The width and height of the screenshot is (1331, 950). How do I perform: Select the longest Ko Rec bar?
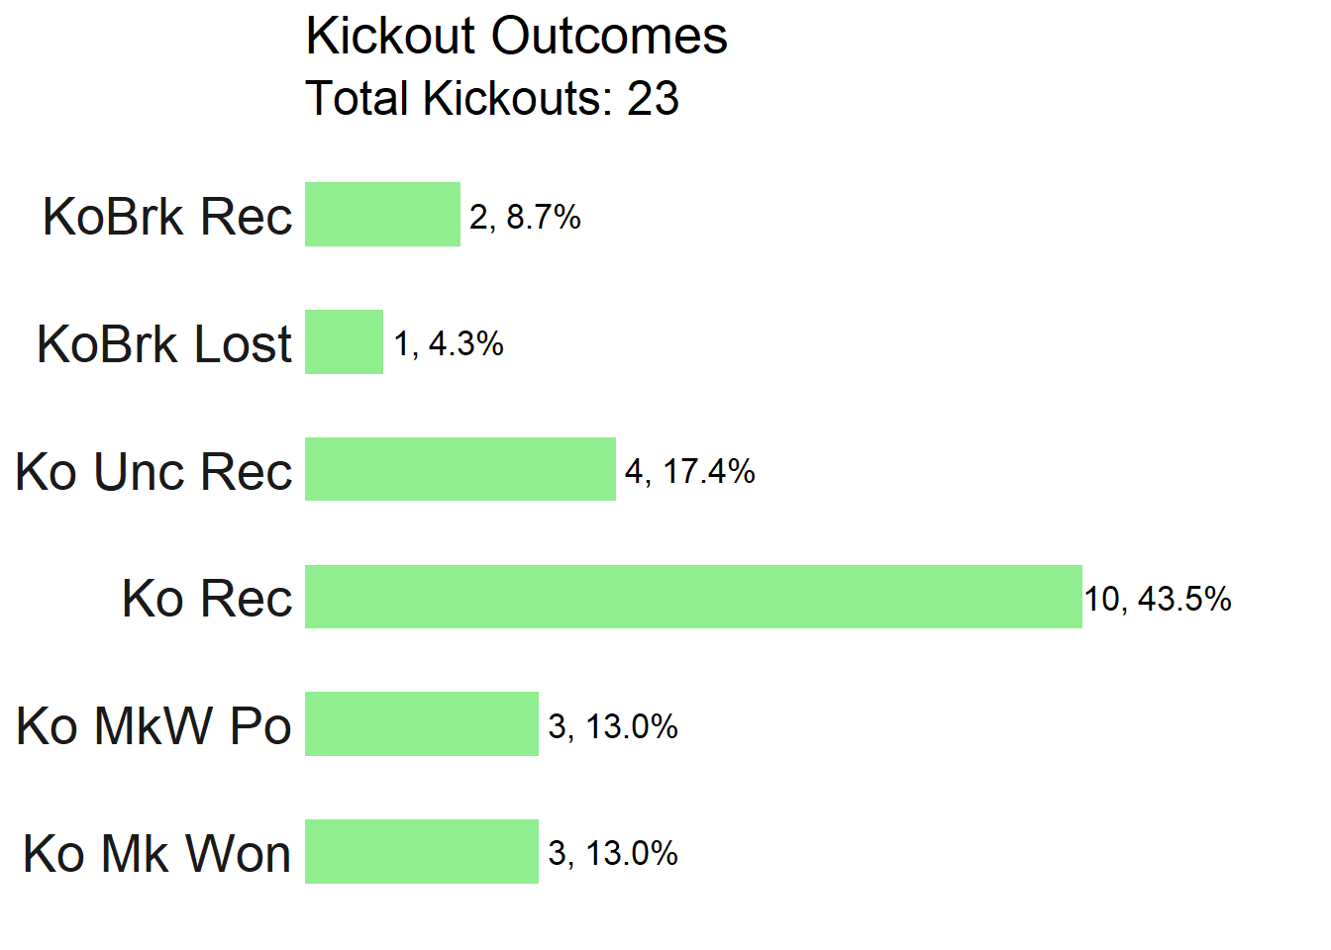693,597
